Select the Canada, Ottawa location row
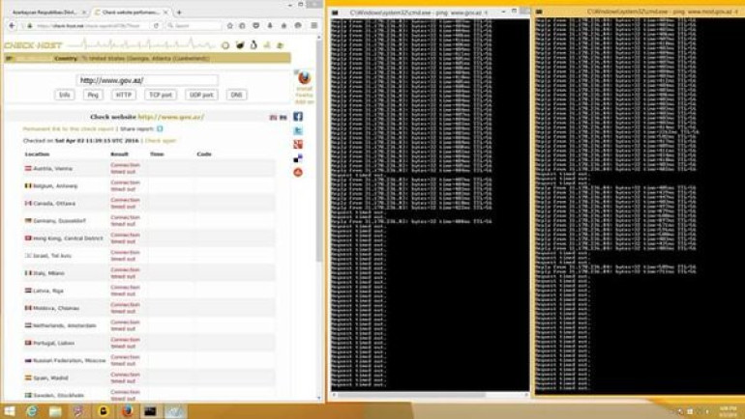 149,204
